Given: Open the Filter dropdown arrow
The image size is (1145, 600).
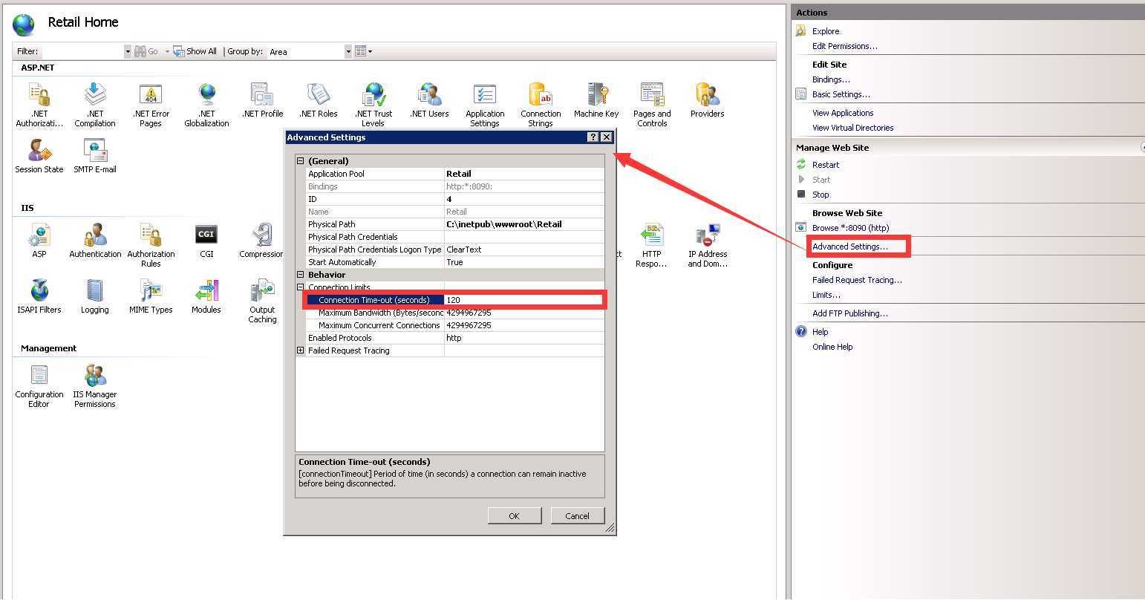Looking at the screenshot, I should 128,51.
